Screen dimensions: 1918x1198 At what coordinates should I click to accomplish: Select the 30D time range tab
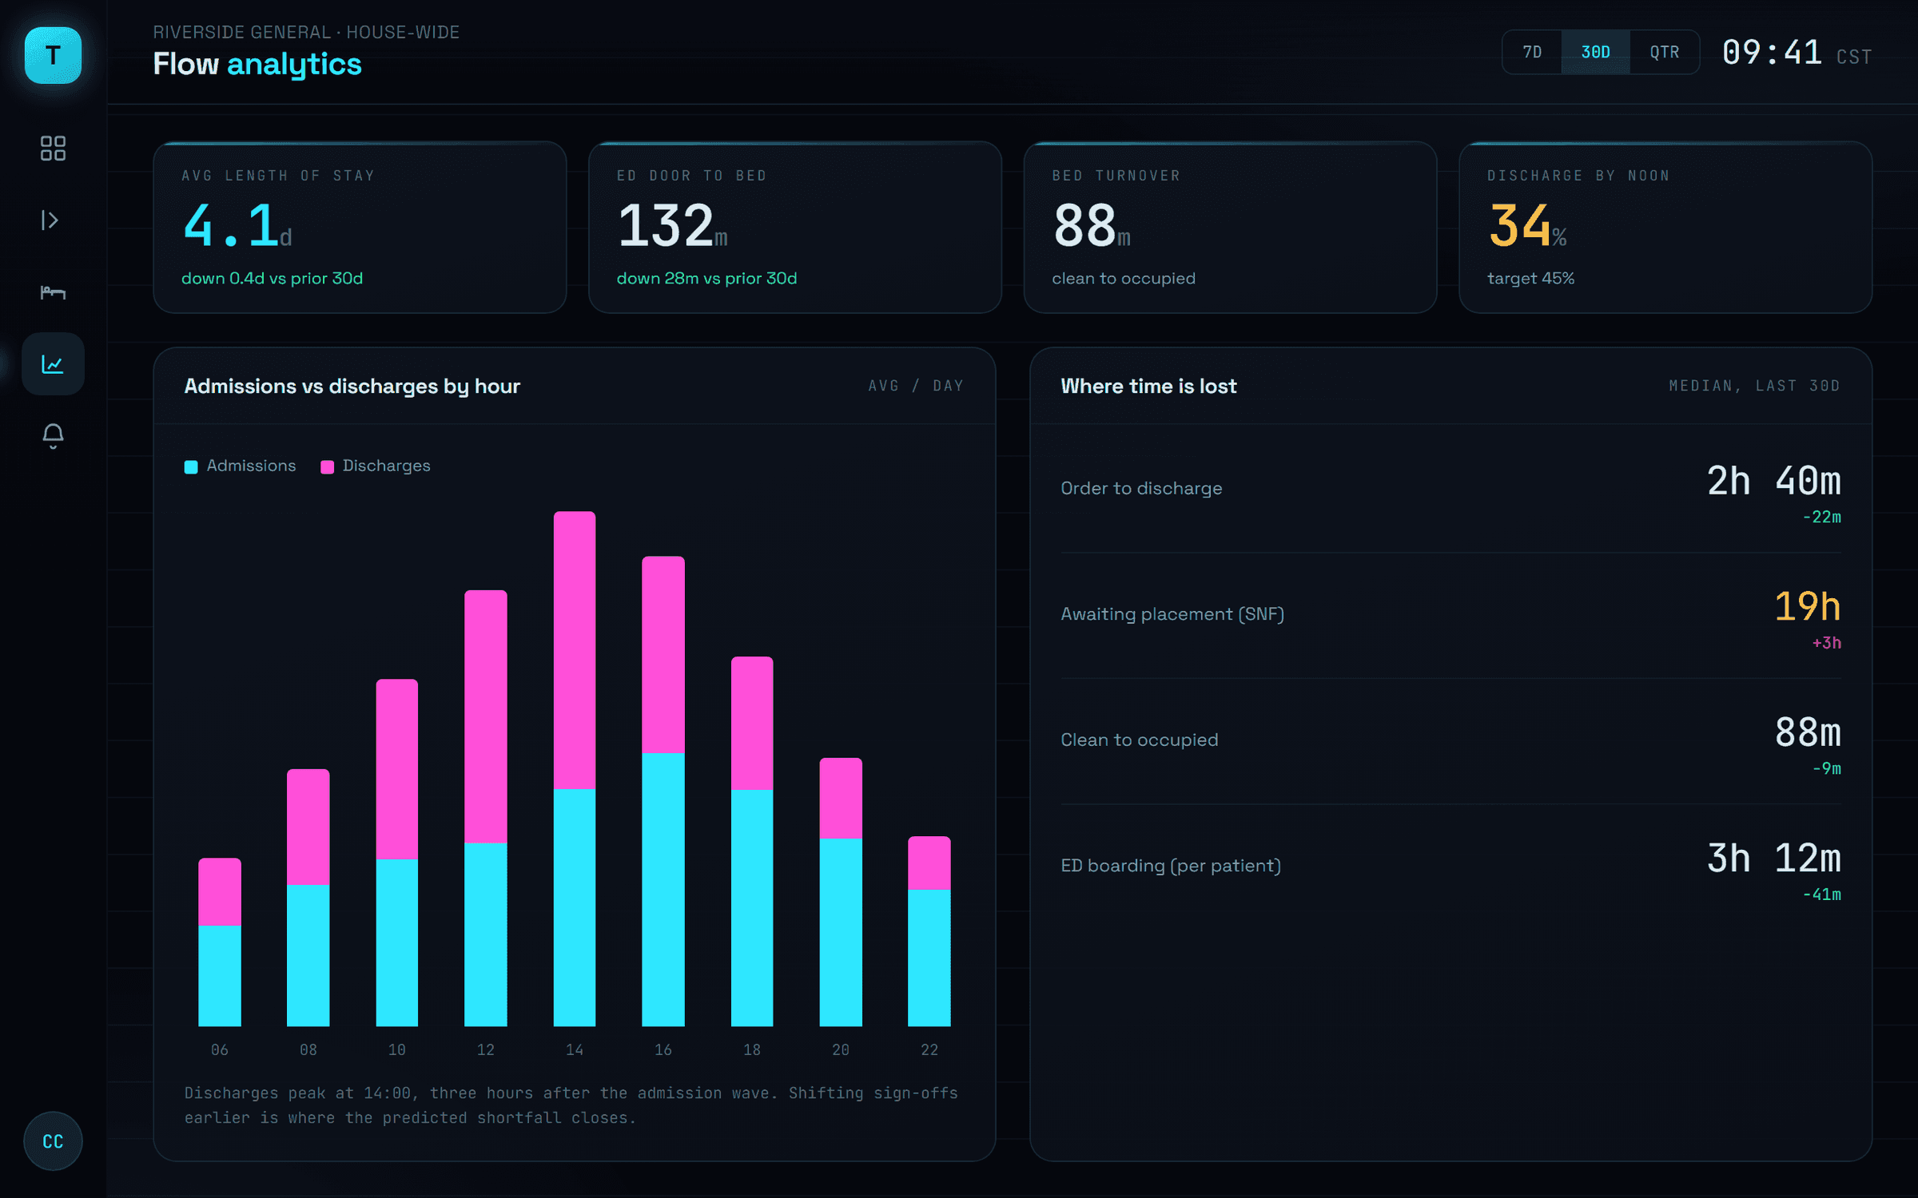[x=1596, y=52]
